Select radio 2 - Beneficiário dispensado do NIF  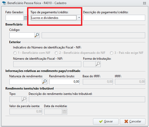pos(56,53)
